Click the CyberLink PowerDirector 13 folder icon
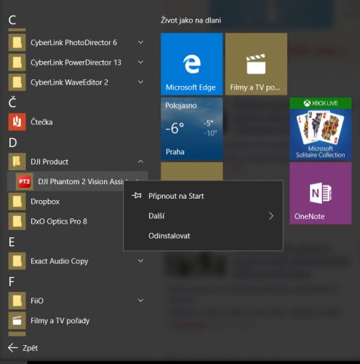This screenshot has width=360, height=364. [x=17, y=63]
